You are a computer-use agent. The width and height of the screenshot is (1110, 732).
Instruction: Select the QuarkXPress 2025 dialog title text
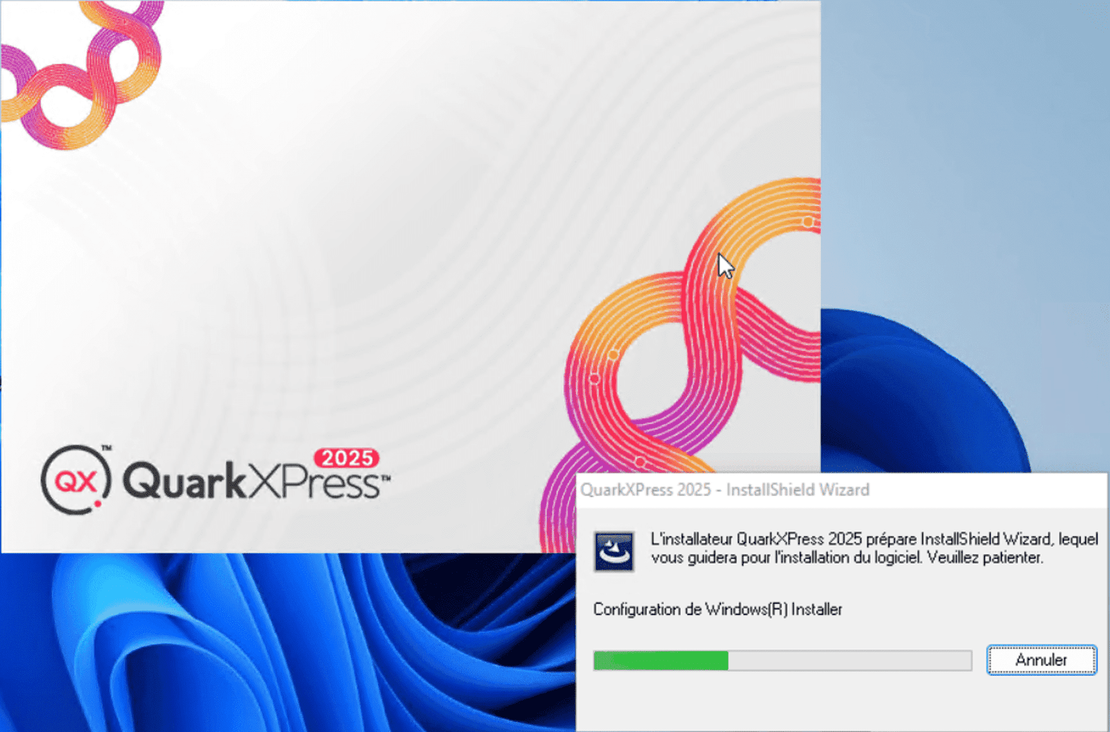725,490
